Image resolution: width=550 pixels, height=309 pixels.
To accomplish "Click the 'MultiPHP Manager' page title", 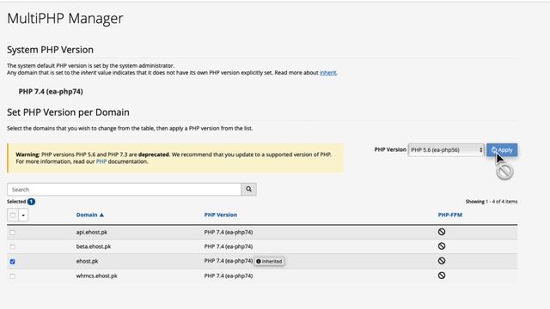I will pos(65,18).
